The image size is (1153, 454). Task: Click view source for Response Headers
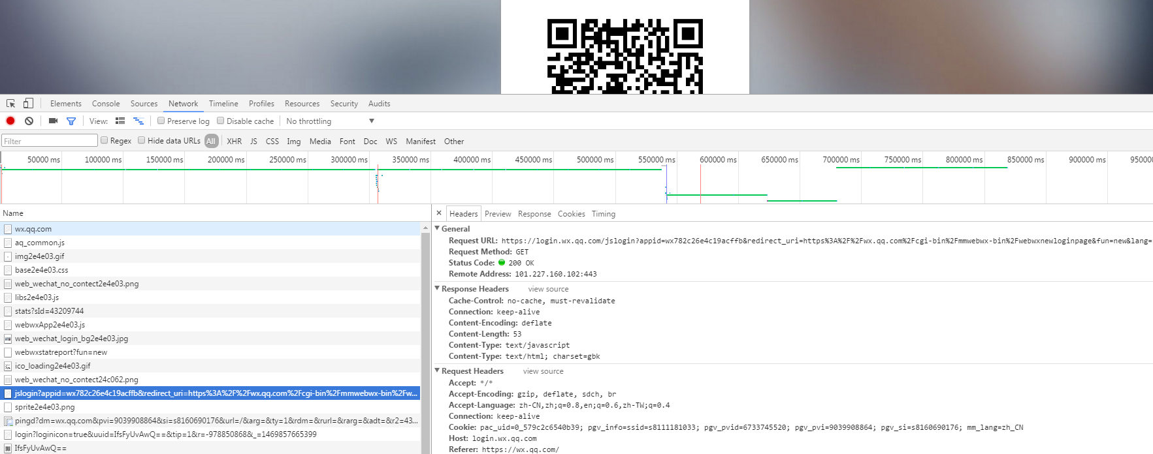[x=548, y=289]
